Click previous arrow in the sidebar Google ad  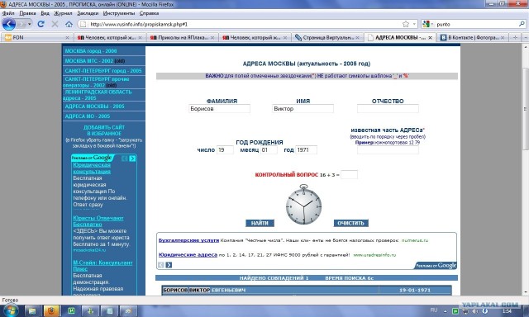pos(125,158)
